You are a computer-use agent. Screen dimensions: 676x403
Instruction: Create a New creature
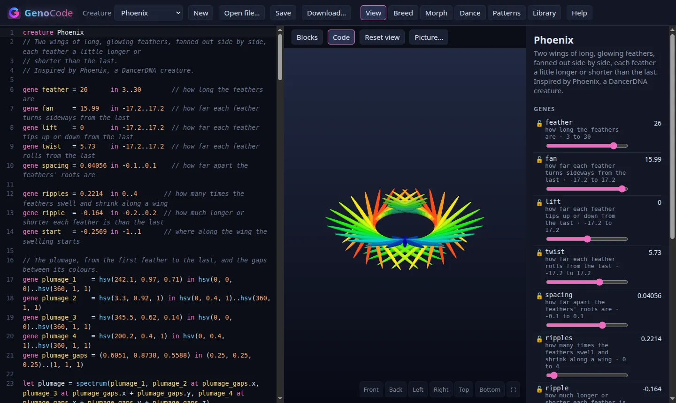click(201, 13)
